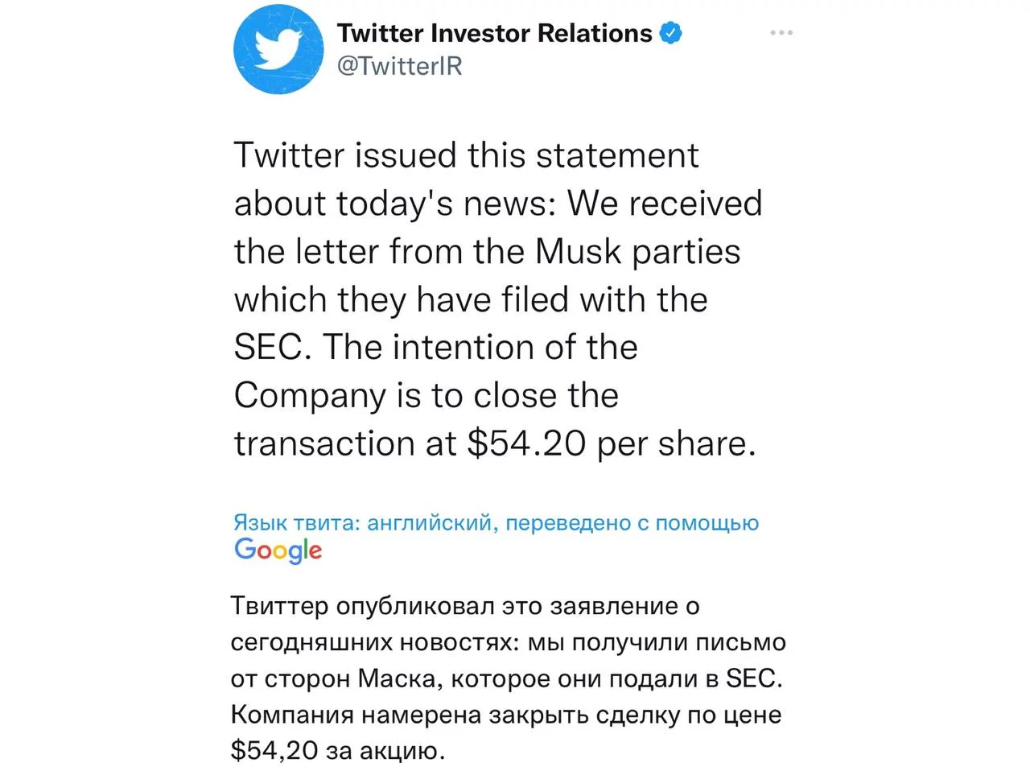The width and height of the screenshot is (1030, 771).
Task: Click the "Musk parties" text in tweet
Action: tap(637, 251)
